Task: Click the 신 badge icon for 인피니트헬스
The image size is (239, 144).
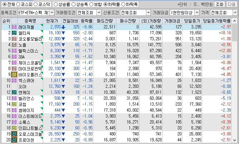Action: (14, 128)
